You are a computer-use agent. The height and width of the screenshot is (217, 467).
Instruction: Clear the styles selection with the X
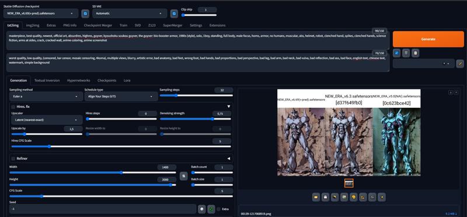[x=444, y=64]
